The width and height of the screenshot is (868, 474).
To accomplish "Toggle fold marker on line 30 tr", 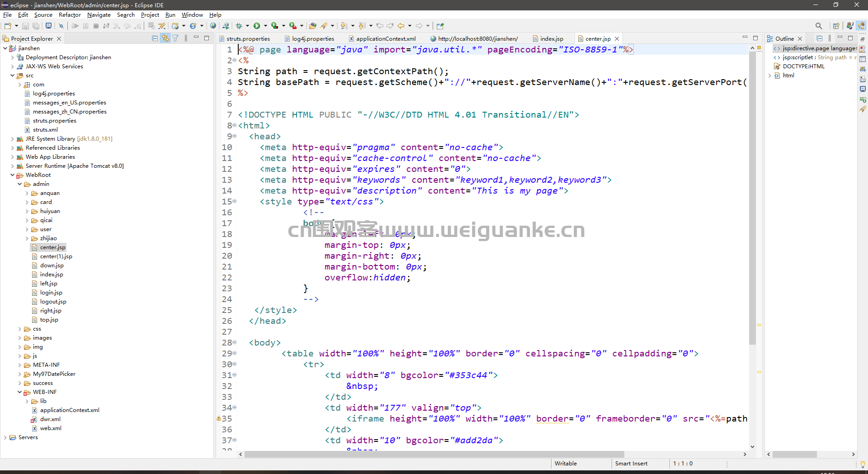I will click(235, 364).
